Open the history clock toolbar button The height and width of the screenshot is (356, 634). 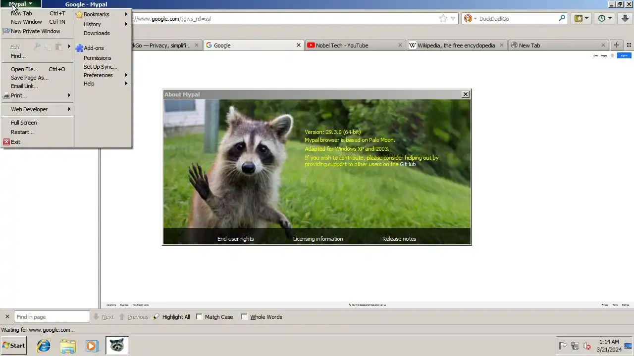[x=605, y=18]
